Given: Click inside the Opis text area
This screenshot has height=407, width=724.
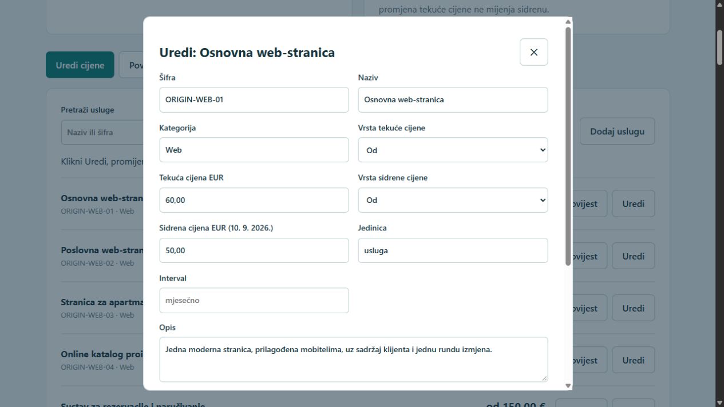Looking at the screenshot, I should pyautogui.click(x=354, y=360).
